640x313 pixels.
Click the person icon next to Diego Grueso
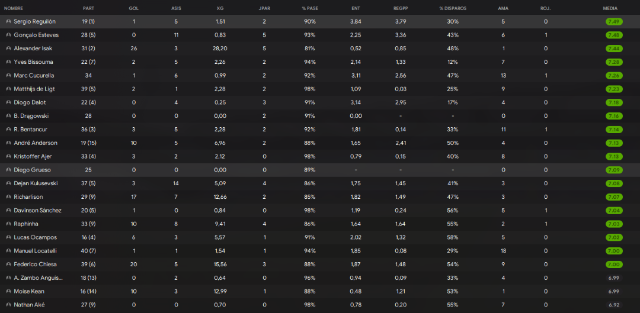point(8,170)
